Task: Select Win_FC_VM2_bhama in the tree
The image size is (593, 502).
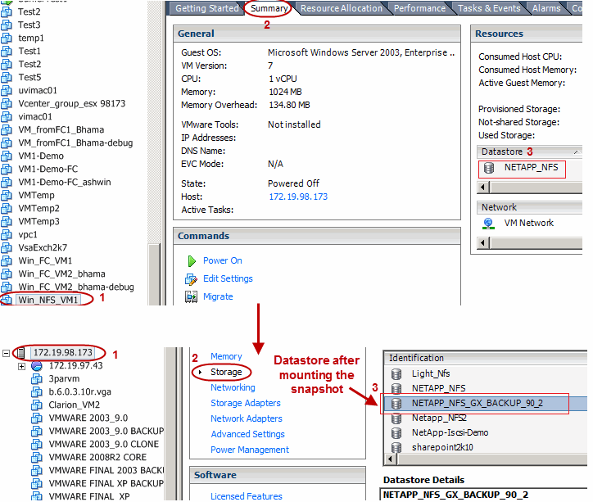Action: (x=61, y=274)
